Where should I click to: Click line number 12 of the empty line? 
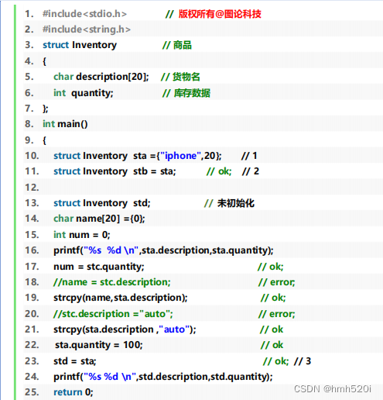click(32, 188)
